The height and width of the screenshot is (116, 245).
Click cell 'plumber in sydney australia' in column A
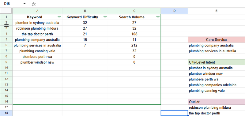[37, 23]
